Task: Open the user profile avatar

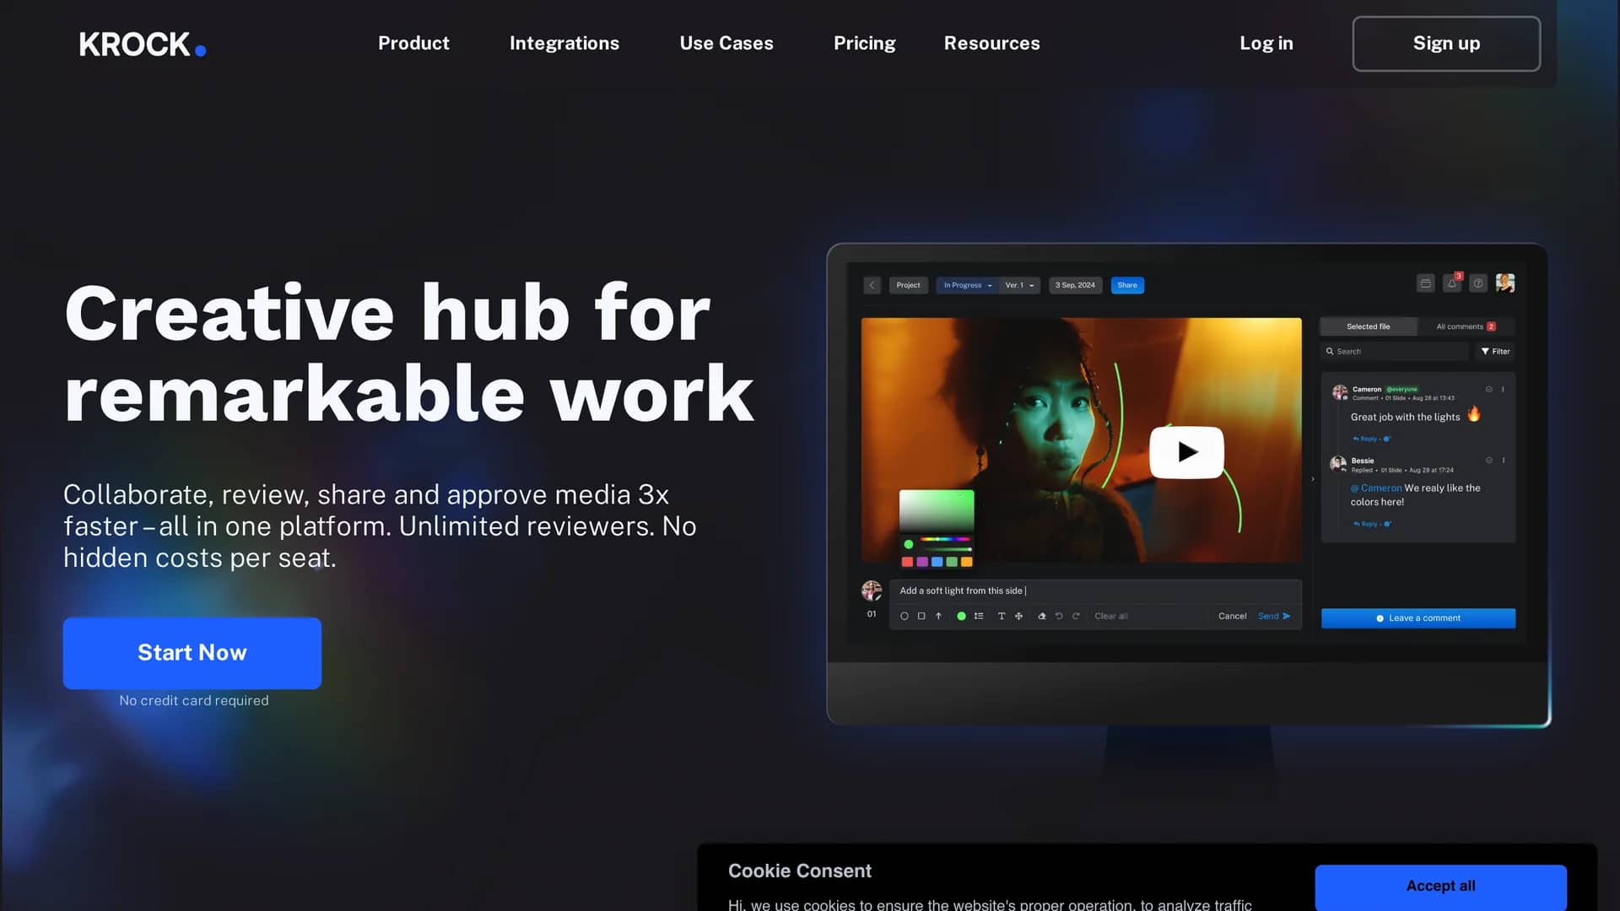Action: tap(1505, 283)
